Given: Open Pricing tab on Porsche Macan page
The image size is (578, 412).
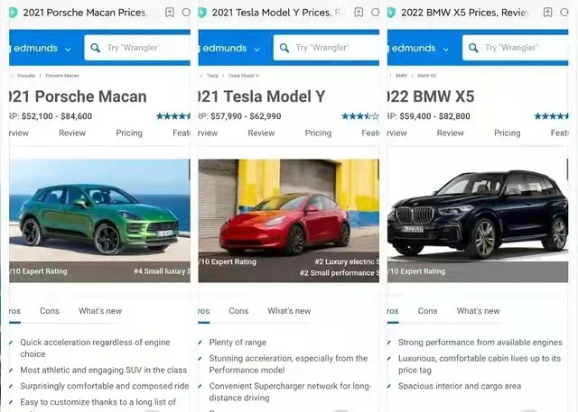Looking at the screenshot, I should pyautogui.click(x=129, y=133).
